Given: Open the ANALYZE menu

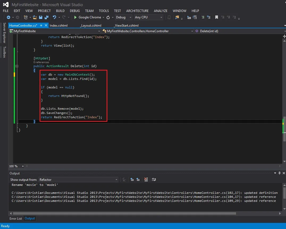Looking at the screenshot, I should (161, 11).
